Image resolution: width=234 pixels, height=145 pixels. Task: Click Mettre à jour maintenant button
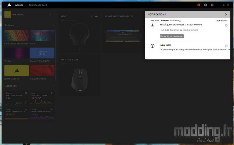[x=172, y=36]
